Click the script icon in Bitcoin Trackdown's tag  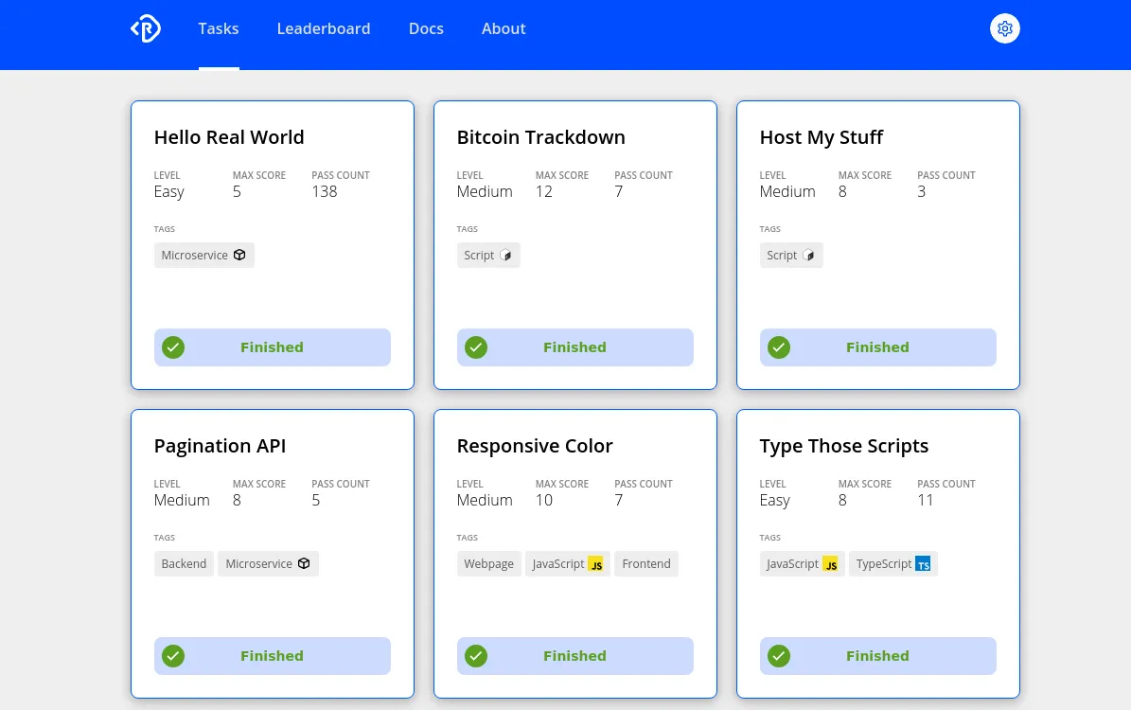[x=505, y=255]
